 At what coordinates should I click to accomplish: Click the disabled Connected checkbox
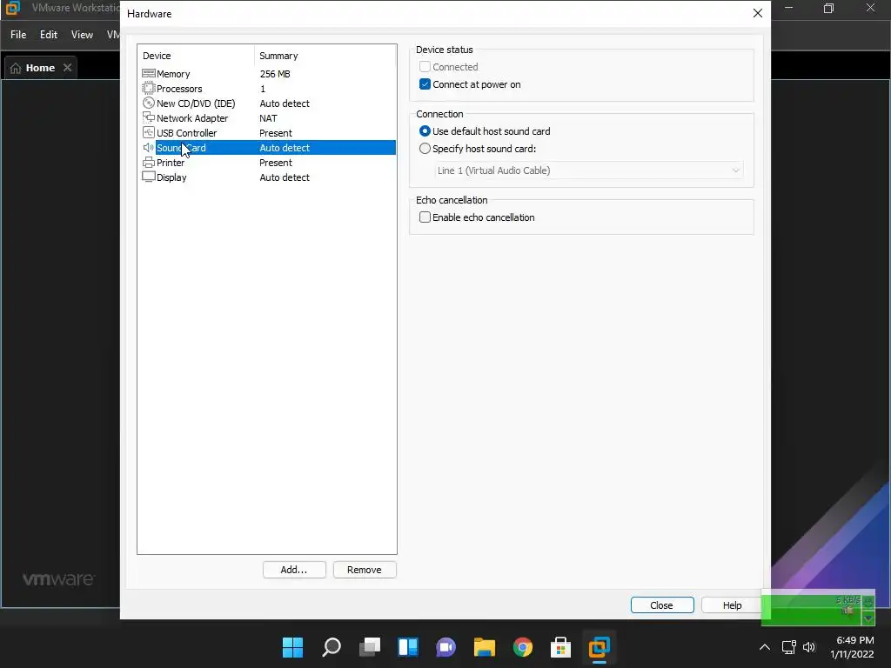[x=425, y=66]
